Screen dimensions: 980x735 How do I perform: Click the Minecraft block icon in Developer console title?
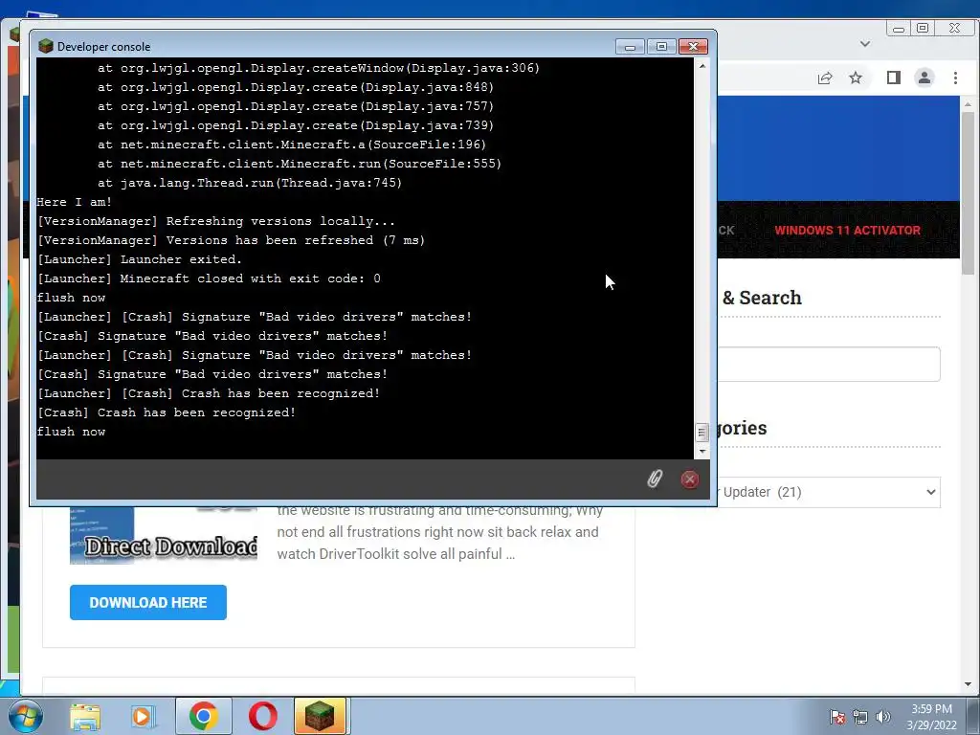tap(45, 46)
